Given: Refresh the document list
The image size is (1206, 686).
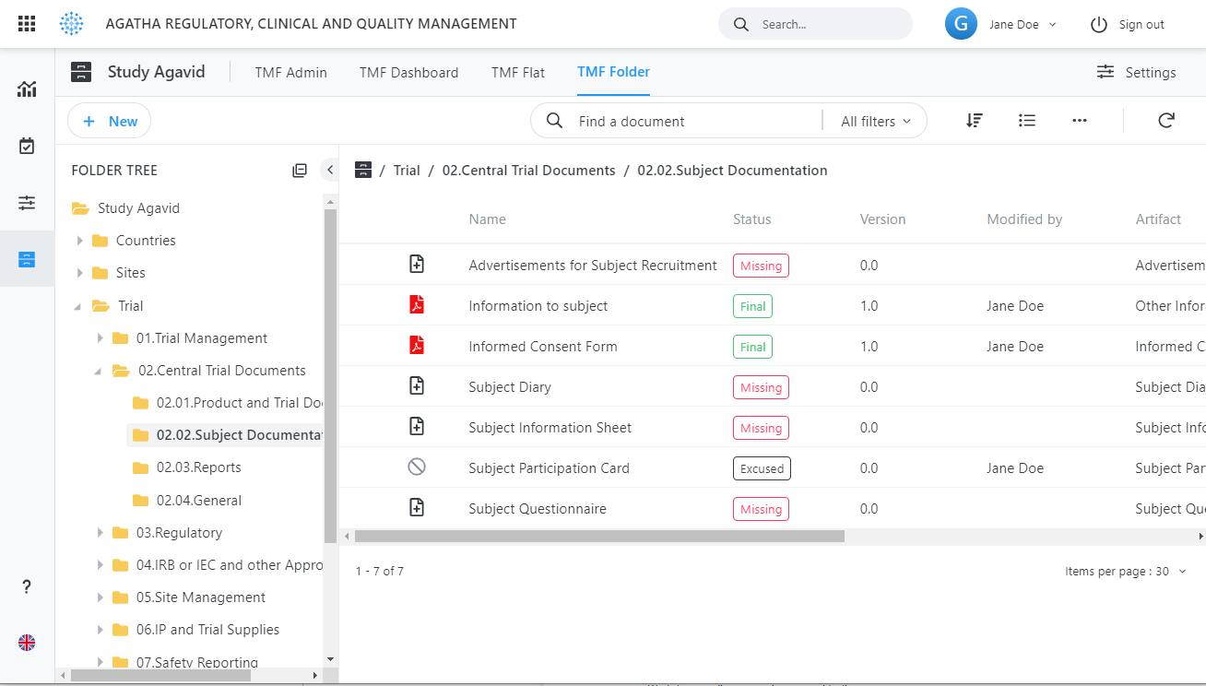Looking at the screenshot, I should pos(1165,120).
